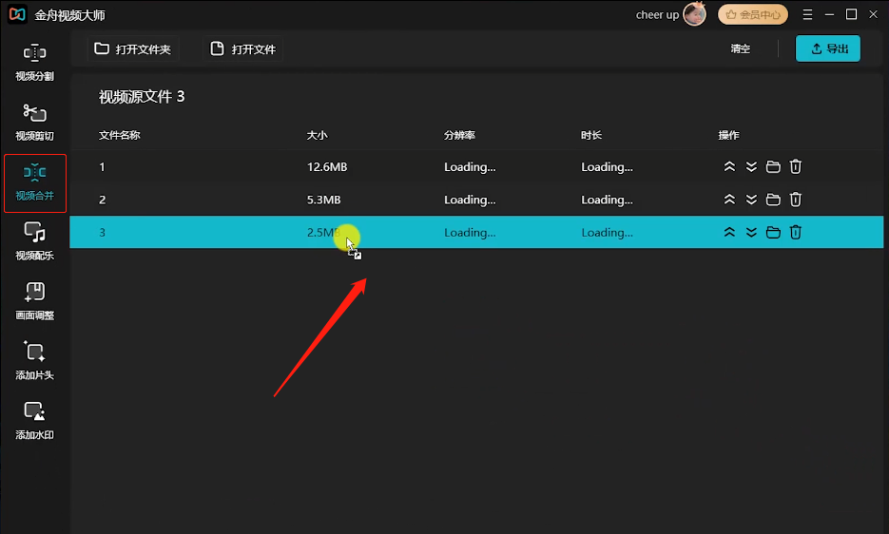
Task: Select file name 3 in highlighted row
Action: tap(102, 233)
